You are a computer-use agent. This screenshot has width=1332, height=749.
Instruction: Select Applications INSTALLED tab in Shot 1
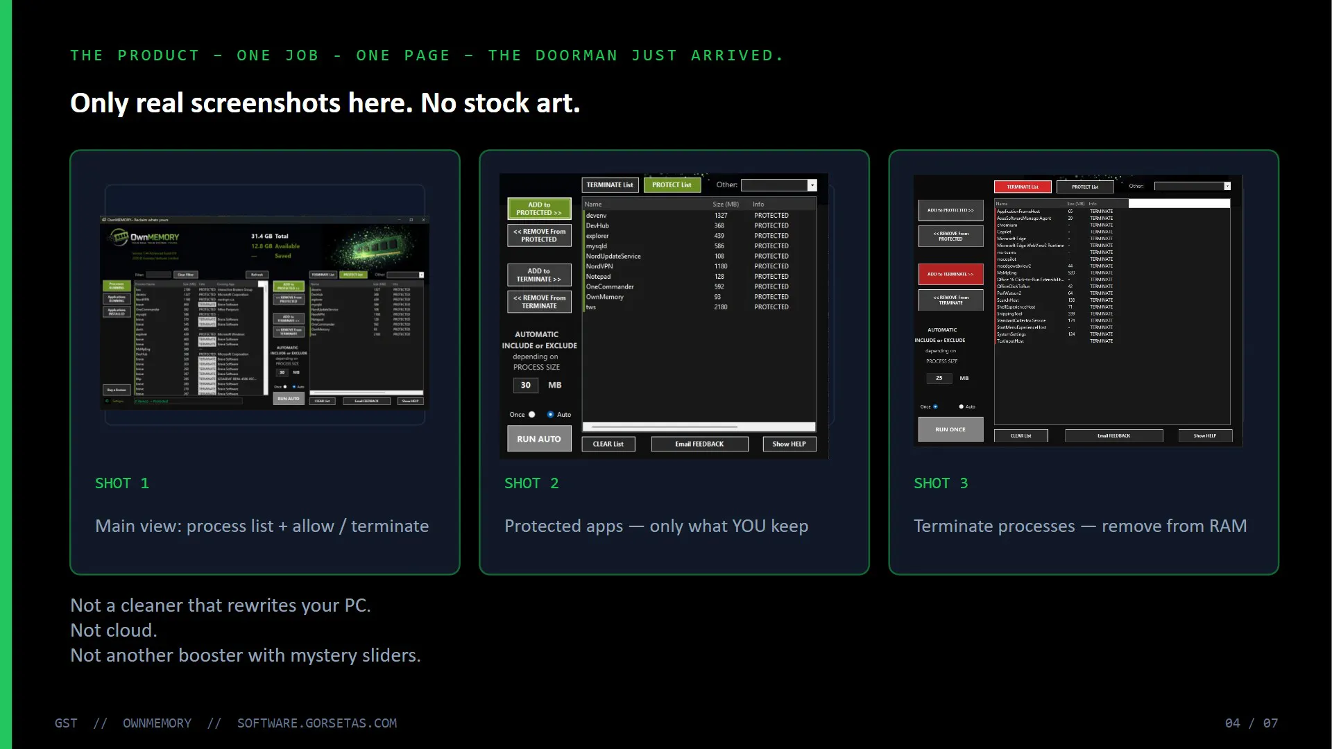pos(117,312)
